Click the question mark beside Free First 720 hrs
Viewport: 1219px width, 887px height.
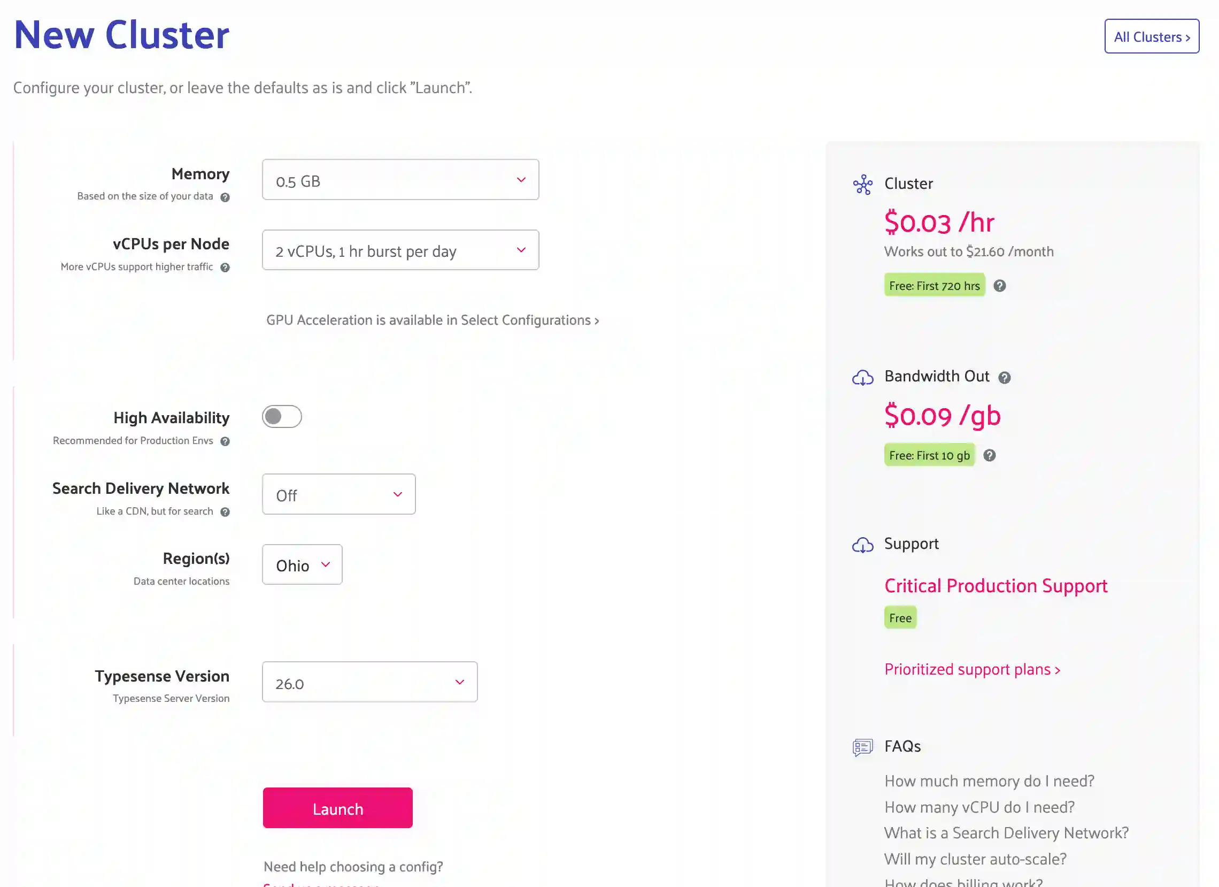click(1000, 285)
